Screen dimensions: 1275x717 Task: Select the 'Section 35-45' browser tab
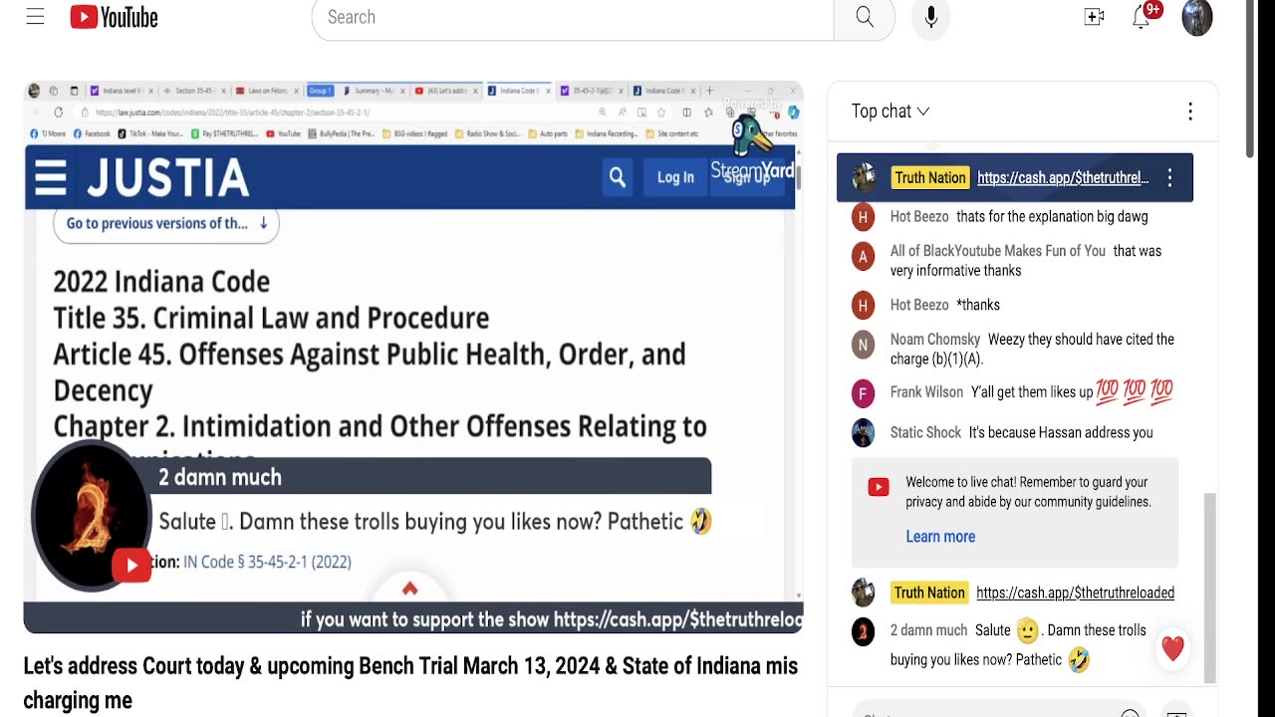[x=196, y=91]
